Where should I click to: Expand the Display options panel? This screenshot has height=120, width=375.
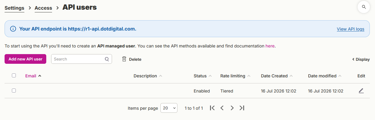pyautogui.click(x=361, y=59)
